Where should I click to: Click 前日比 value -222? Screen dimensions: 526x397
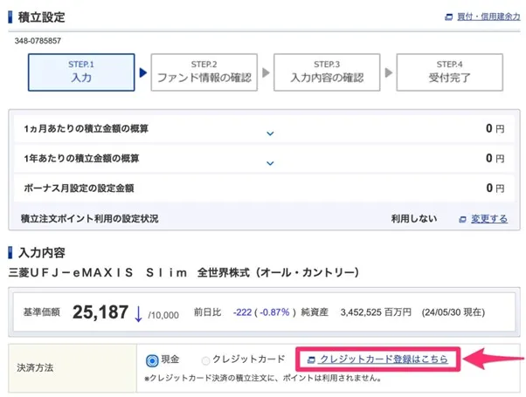[242, 312]
